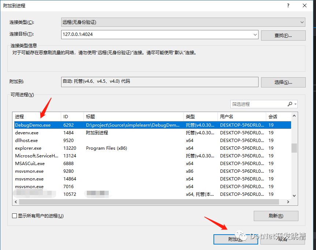316x250 pixels.
Task: Click the 刷新(R) refresh button
Action: 276,216
